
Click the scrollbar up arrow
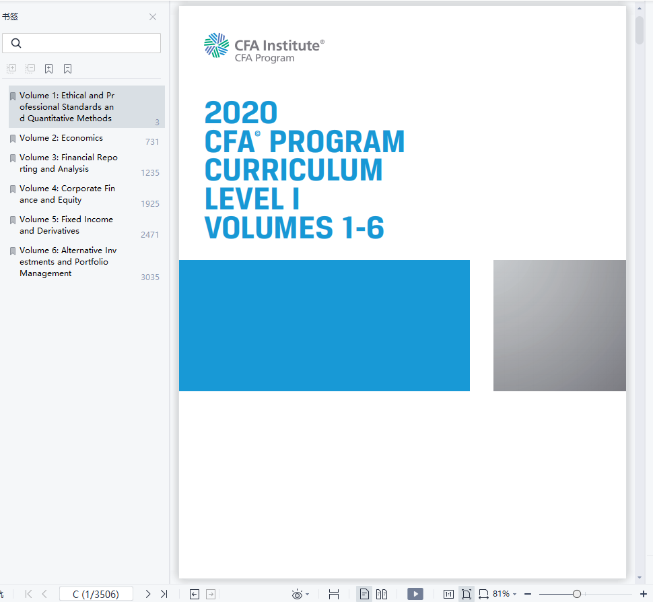pyautogui.click(x=640, y=8)
